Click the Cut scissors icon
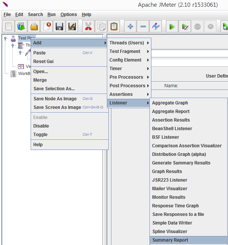 point(88,26)
